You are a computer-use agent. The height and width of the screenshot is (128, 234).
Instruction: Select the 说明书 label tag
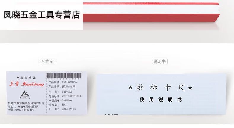point(160,61)
